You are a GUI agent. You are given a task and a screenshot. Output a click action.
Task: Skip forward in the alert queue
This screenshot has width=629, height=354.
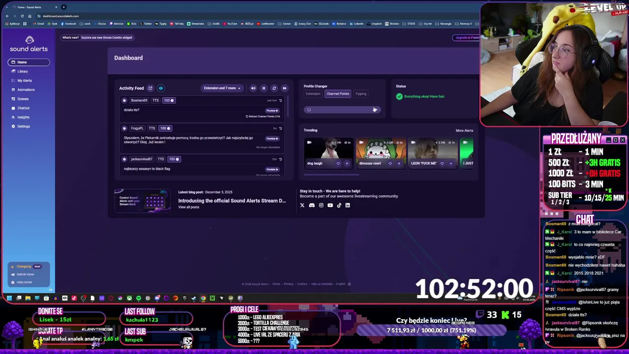285,88
